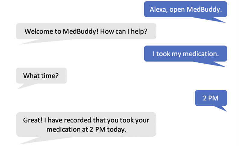241x146 pixels.
Task: Select the "Welcome to MedBuddy! How can I help?" message
Action: coord(86,31)
